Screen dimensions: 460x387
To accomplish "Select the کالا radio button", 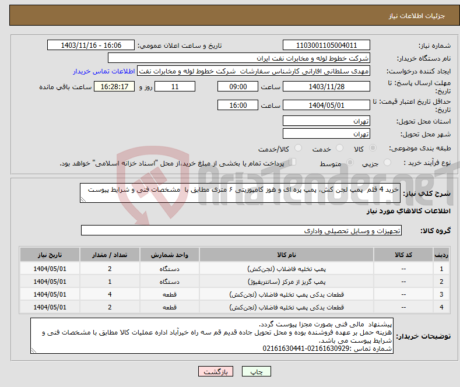I will 373,148.
